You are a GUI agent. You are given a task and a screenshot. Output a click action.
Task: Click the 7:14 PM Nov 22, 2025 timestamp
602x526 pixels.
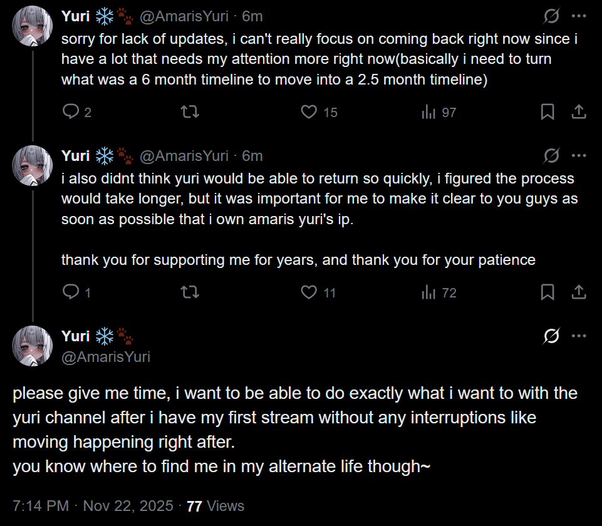(93, 506)
